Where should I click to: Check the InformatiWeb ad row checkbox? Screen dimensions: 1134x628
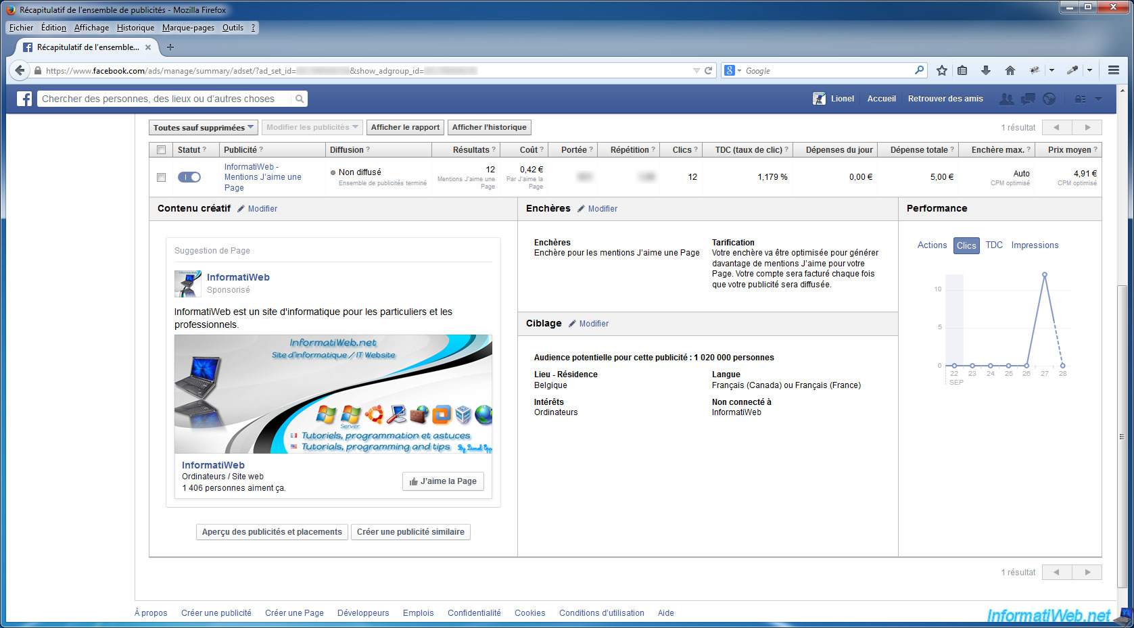click(161, 177)
